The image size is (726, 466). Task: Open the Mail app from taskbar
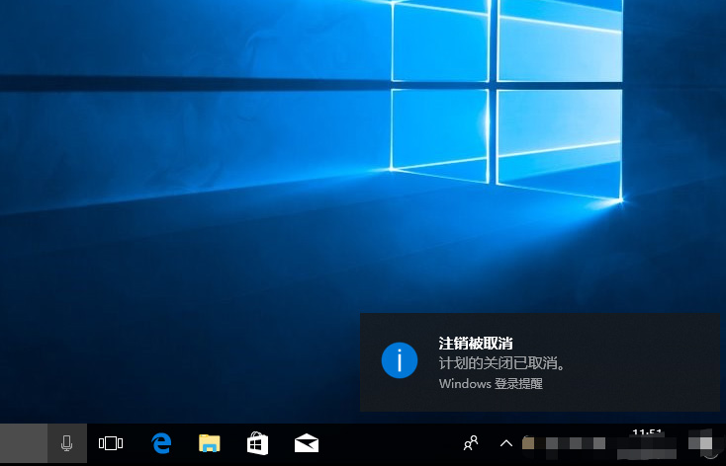[306, 444]
